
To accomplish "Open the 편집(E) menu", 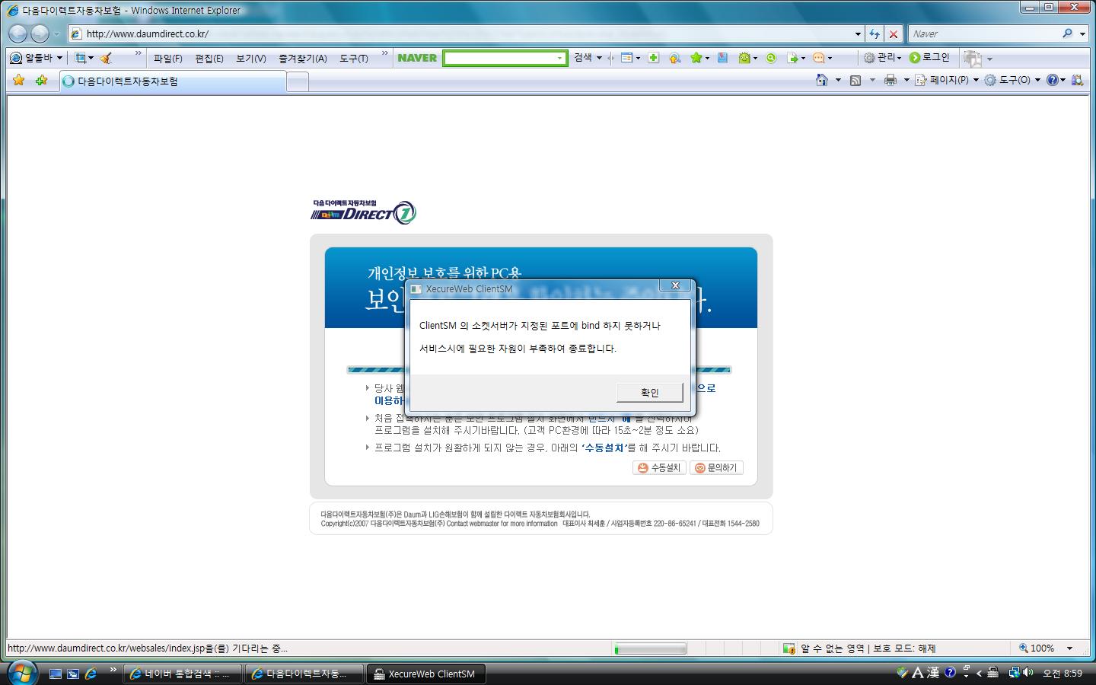I will click(209, 58).
